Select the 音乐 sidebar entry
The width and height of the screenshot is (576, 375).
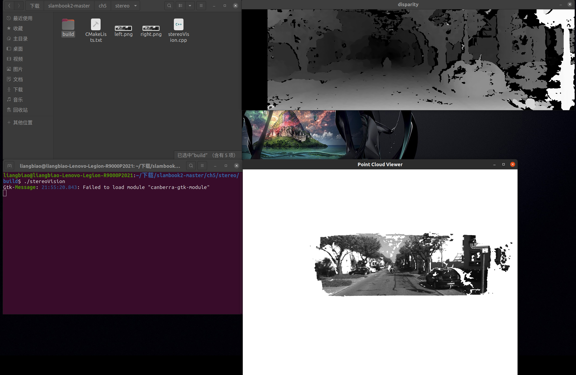(18, 99)
